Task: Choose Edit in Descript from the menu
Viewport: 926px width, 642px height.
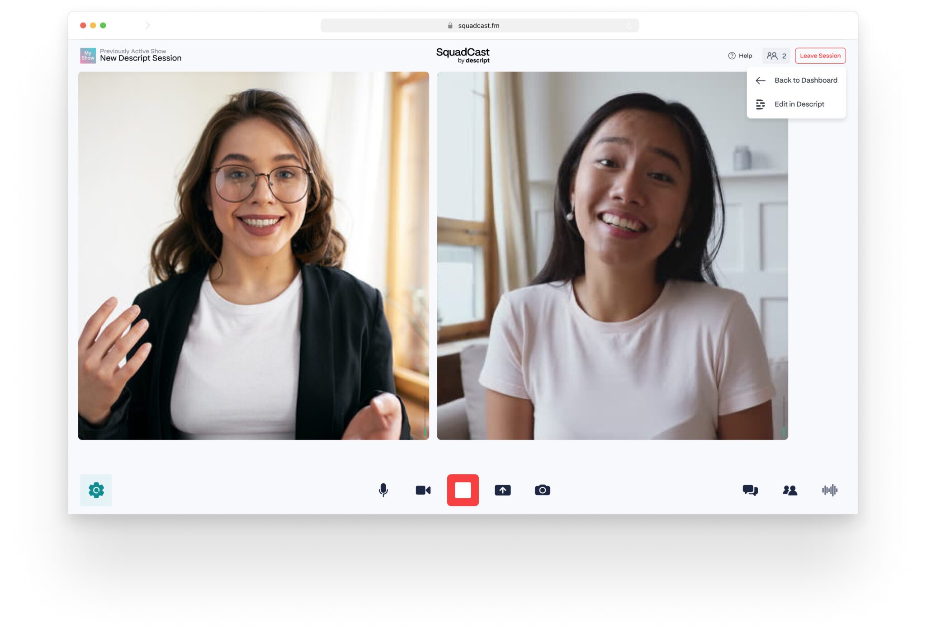Action: (798, 104)
